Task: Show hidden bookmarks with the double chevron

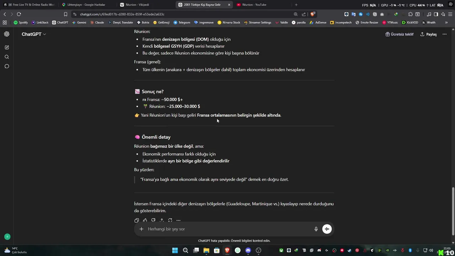Action: click(446, 22)
